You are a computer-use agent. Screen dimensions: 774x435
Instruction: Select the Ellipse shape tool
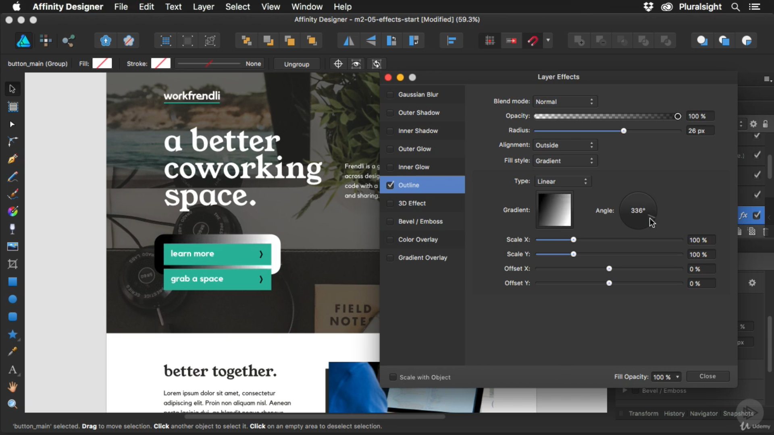[13, 299]
